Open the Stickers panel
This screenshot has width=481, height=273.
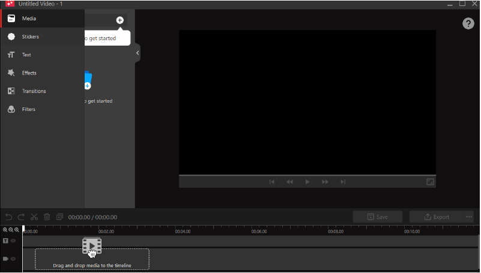pyautogui.click(x=30, y=37)
